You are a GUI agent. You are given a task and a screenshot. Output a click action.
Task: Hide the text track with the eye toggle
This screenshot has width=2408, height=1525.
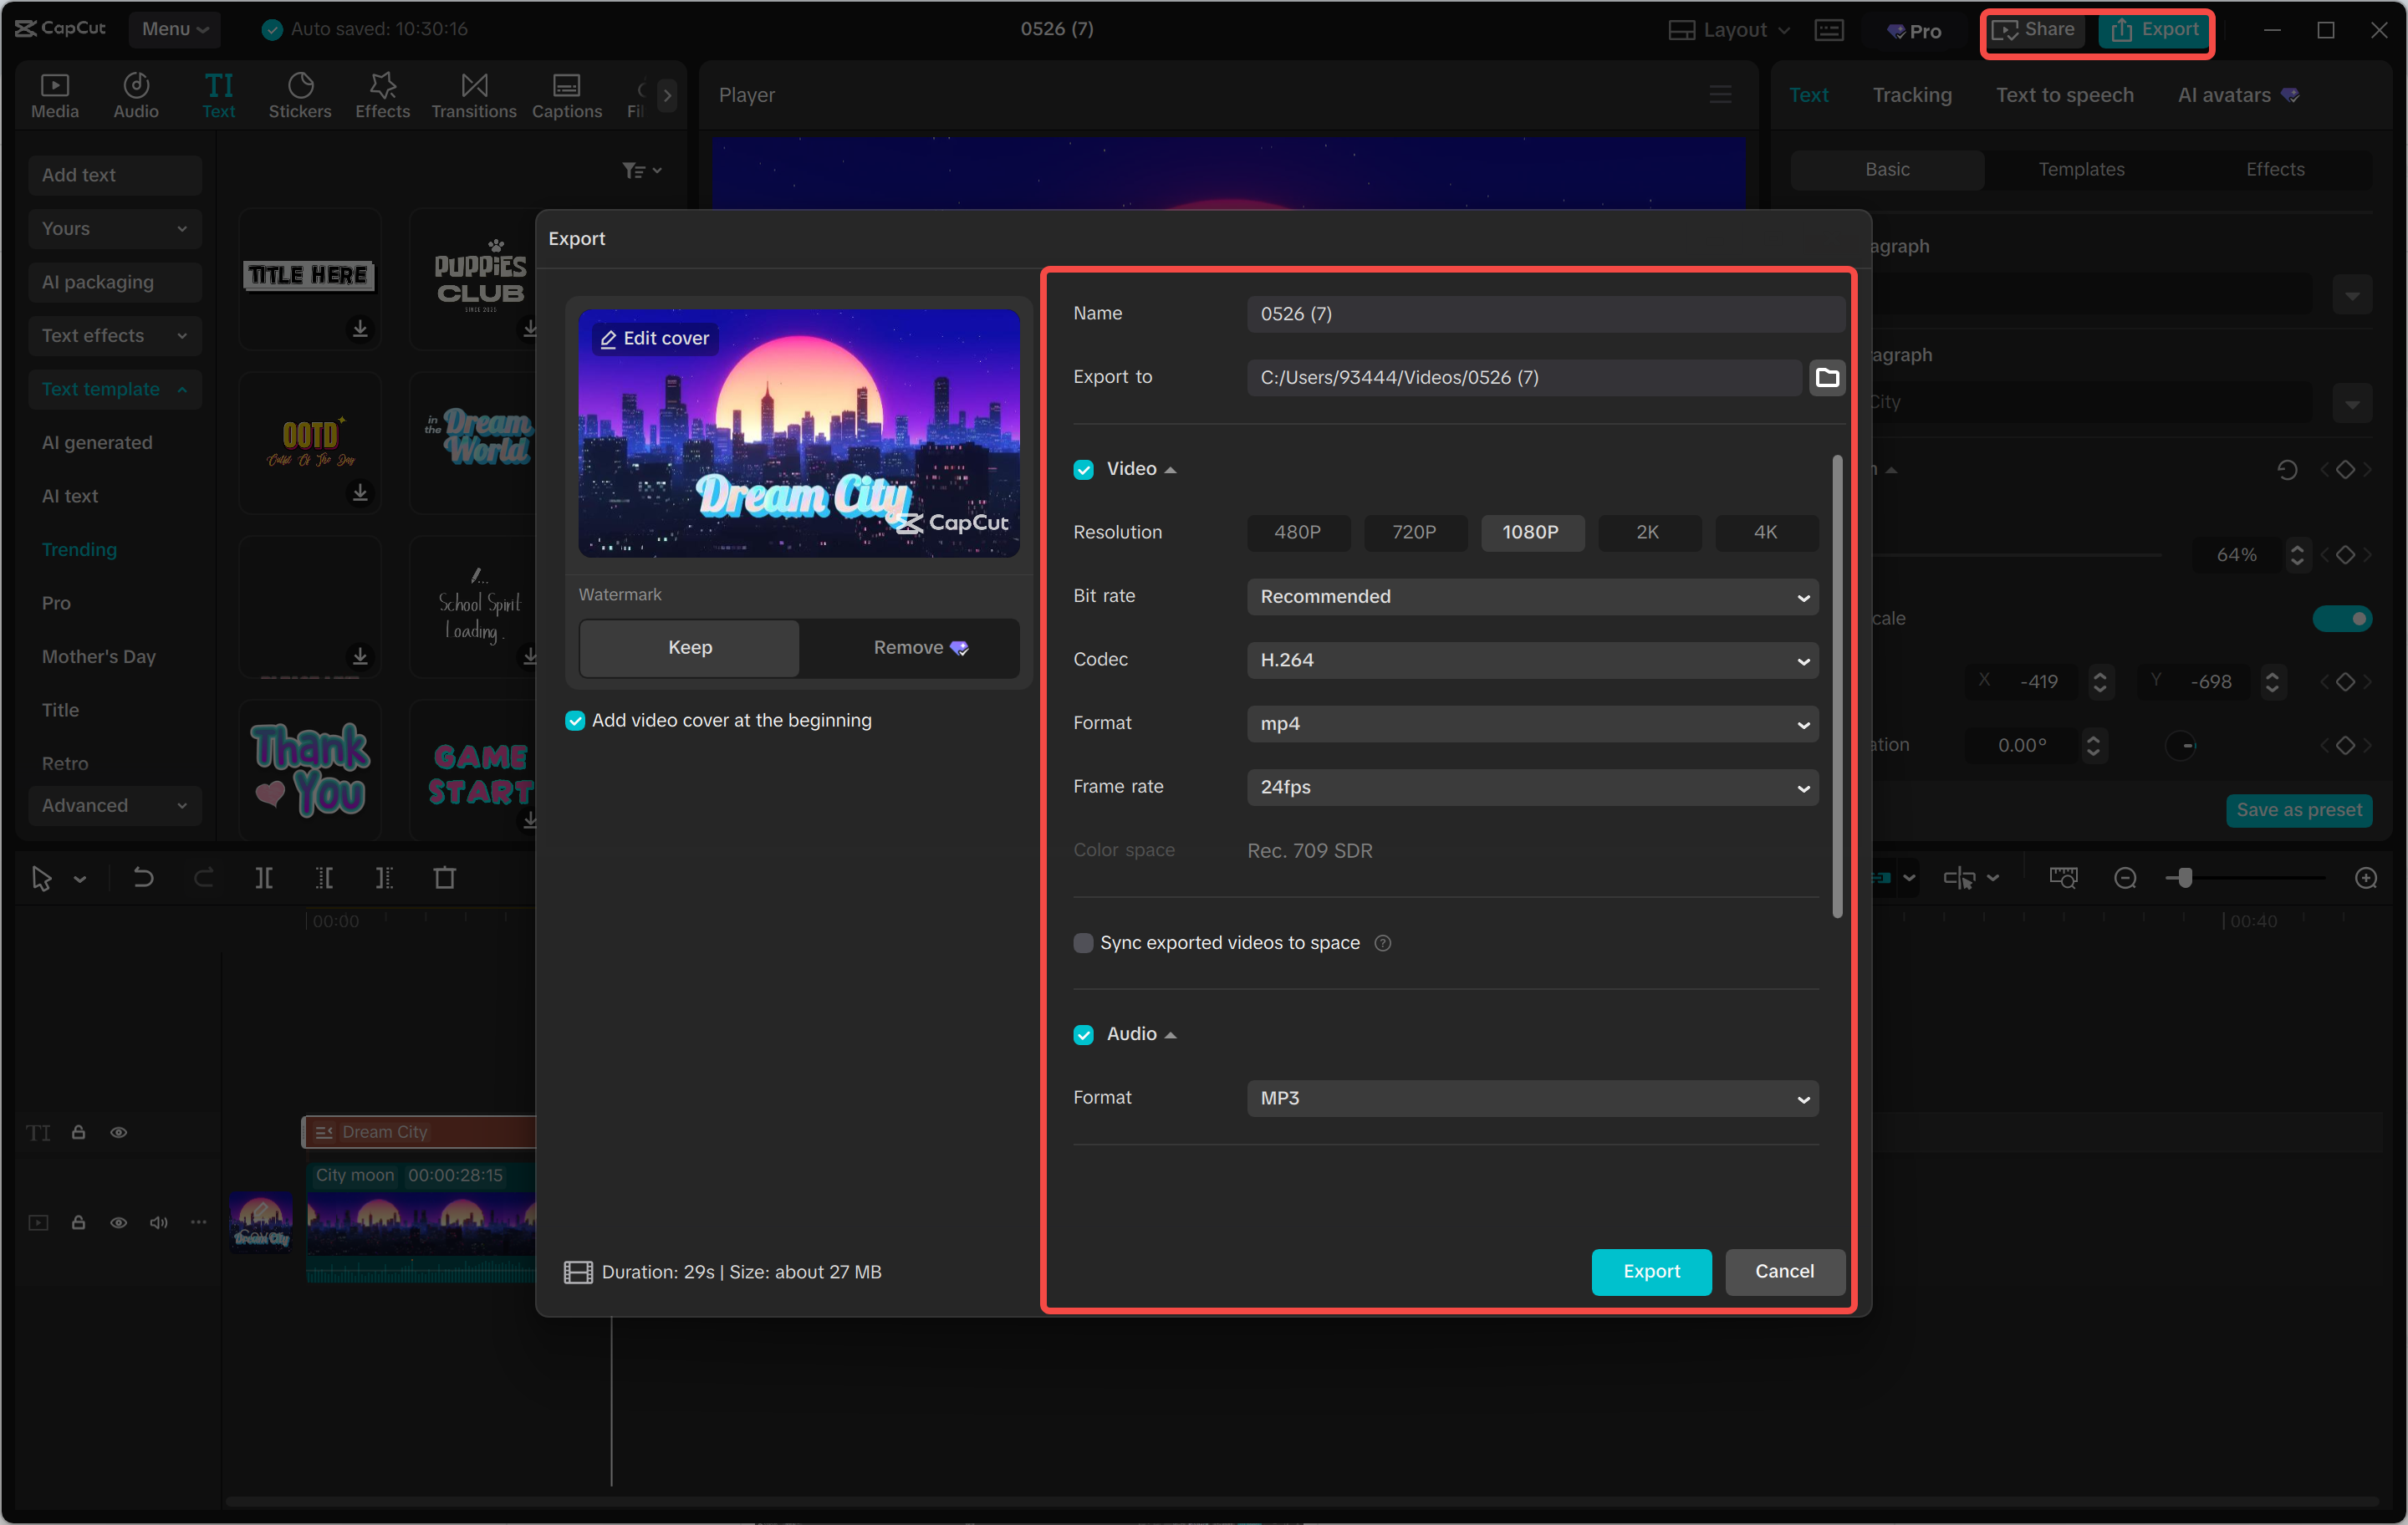(x=119, y=1132)
